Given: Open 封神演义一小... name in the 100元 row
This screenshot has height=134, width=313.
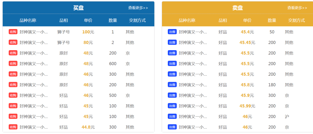Looking at the screenshot, I should (34, 32).
